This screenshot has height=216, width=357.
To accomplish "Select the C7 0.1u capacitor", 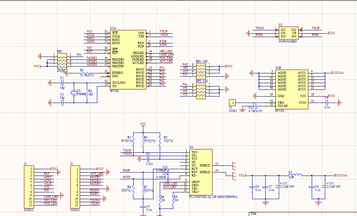I will [x=265, y=187].
